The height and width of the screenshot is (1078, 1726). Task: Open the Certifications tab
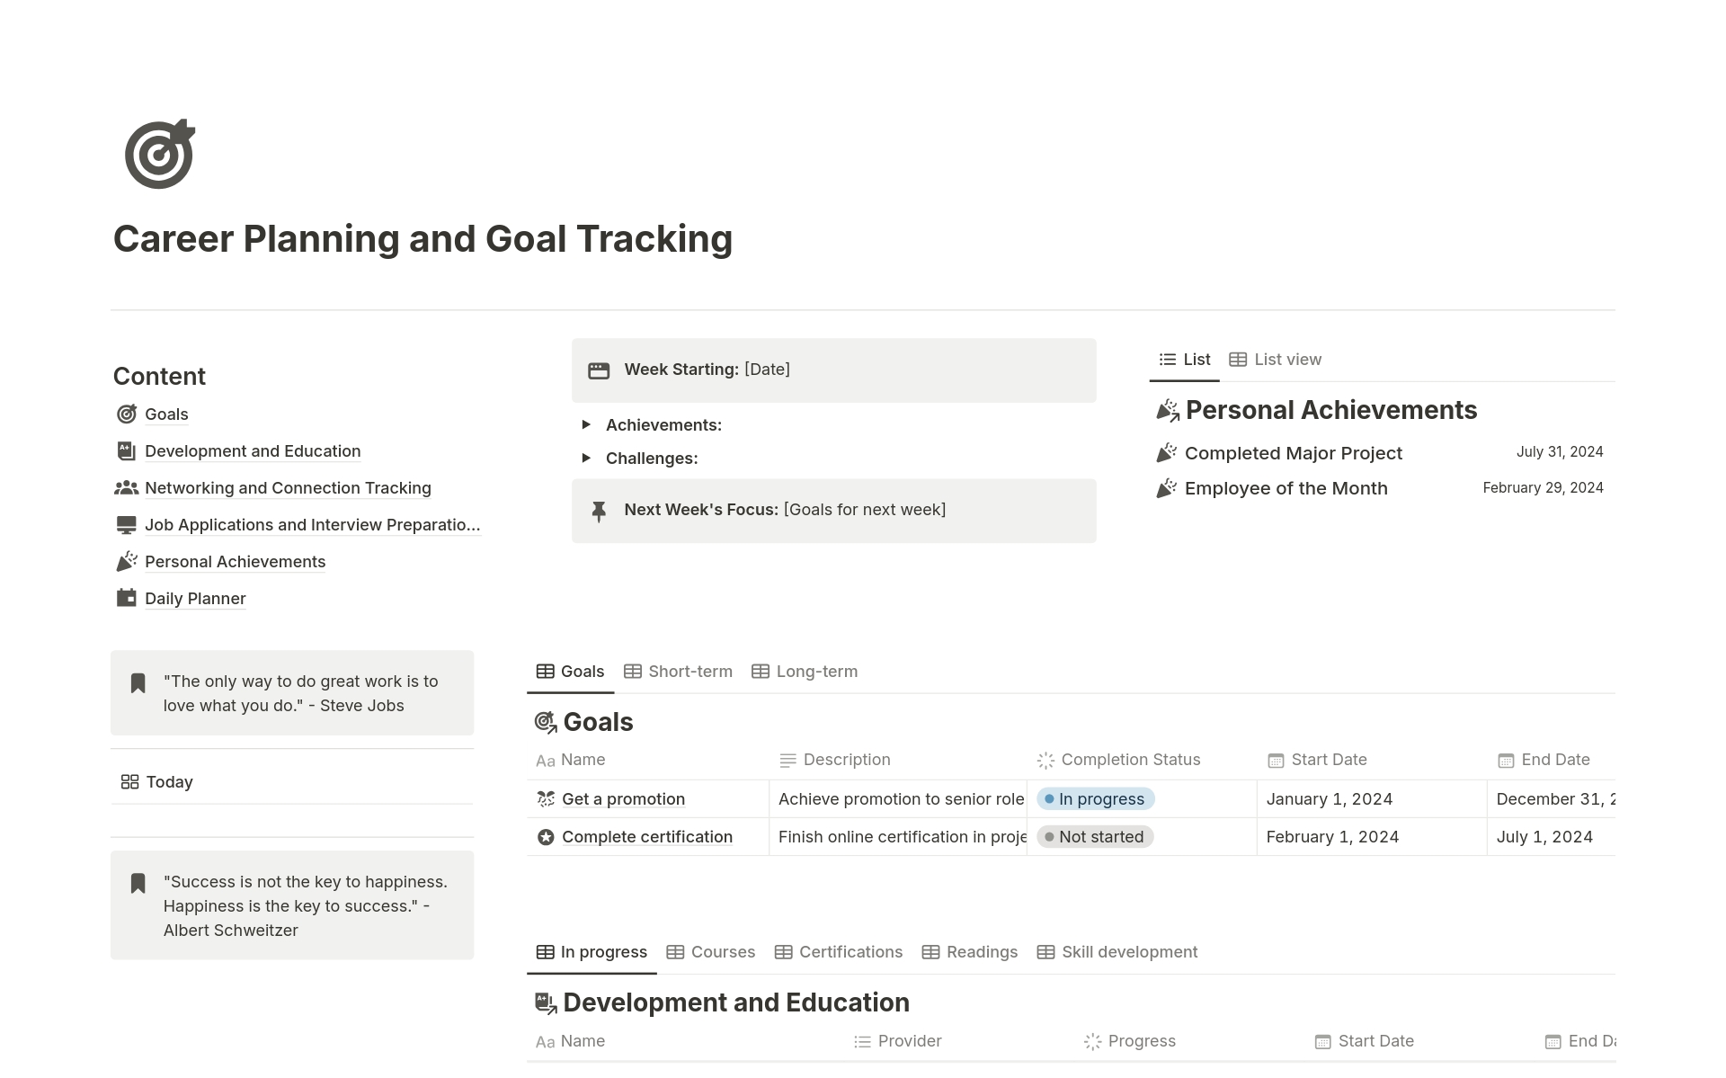838,952
